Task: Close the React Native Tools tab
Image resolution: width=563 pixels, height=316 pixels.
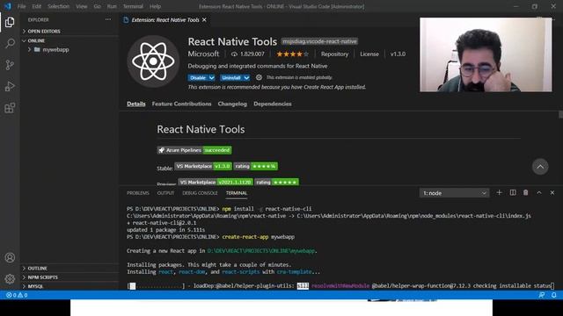Action: 204,19
